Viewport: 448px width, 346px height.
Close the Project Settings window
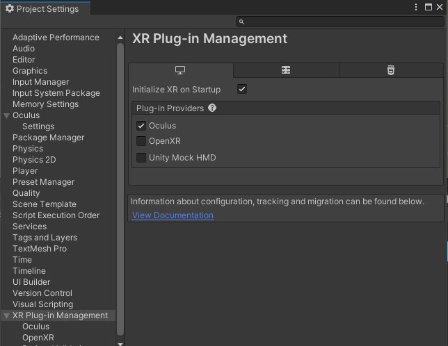point(440,7)
